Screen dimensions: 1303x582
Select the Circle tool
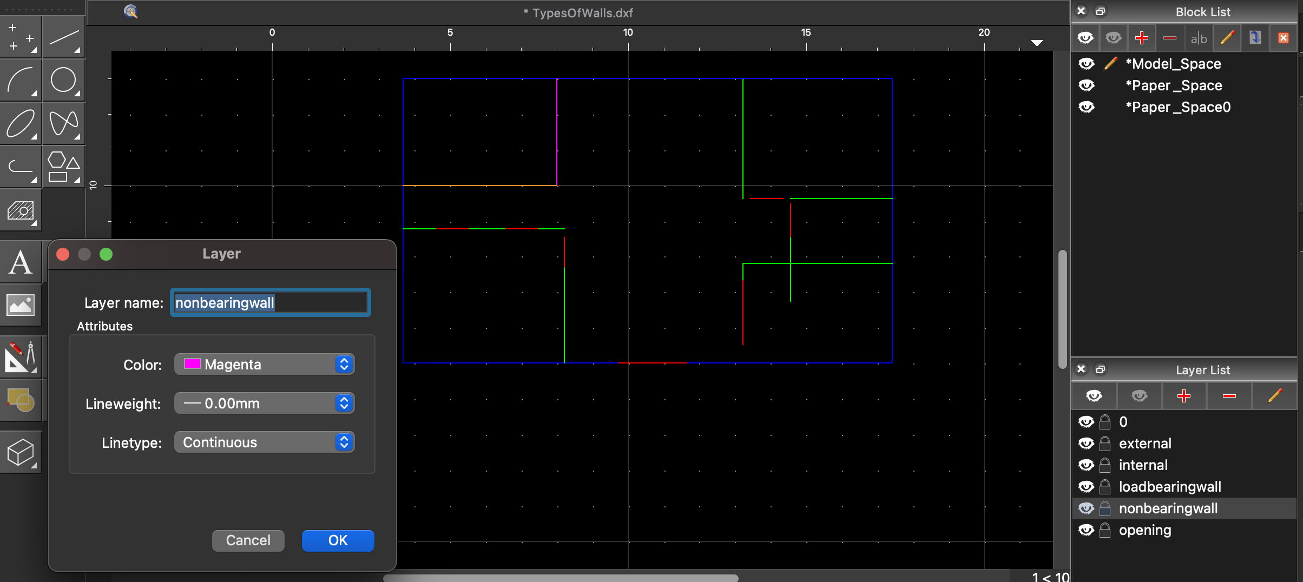[64, 81]
